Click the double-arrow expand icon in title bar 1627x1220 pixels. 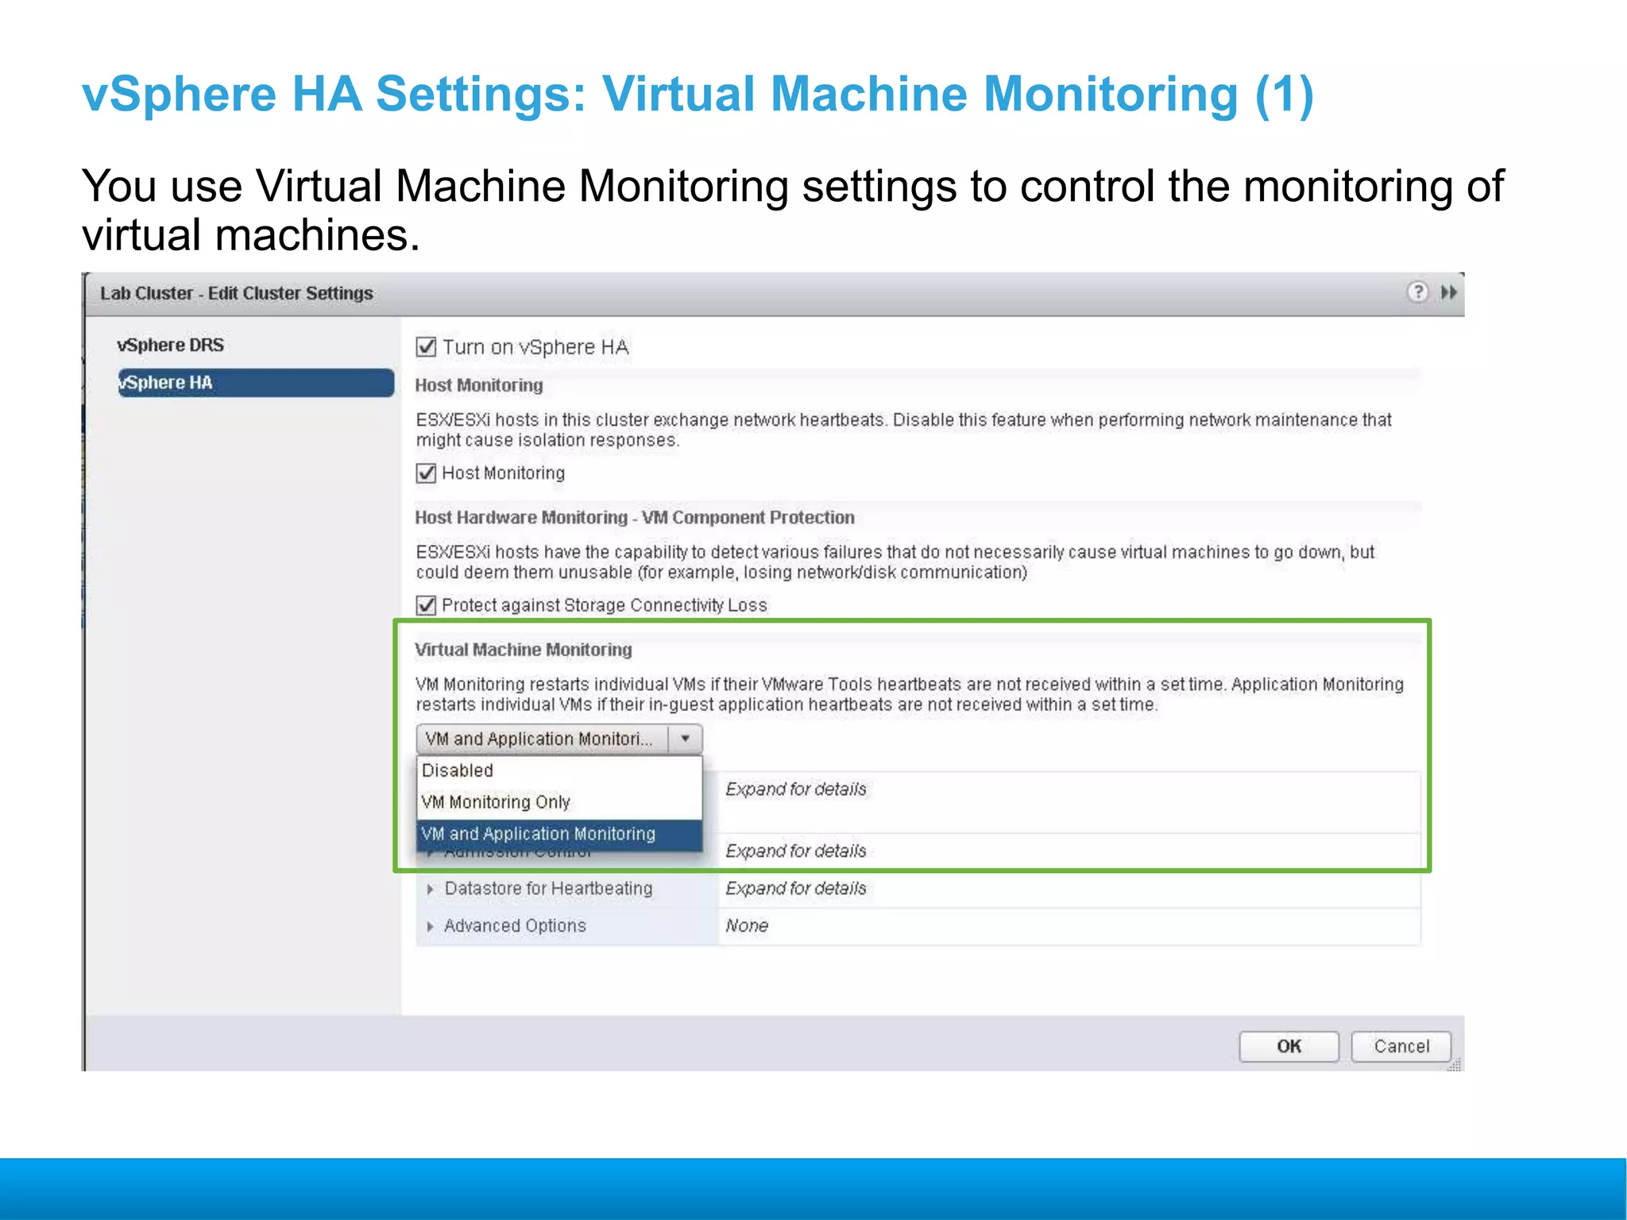pyautogui.click(x=1449, y=292)
